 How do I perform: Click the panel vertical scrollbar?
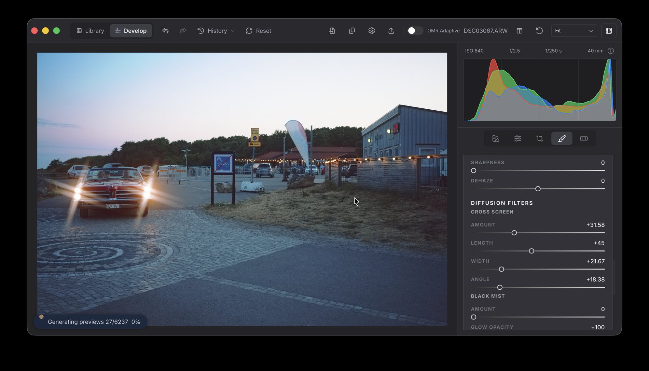point(614,277)
